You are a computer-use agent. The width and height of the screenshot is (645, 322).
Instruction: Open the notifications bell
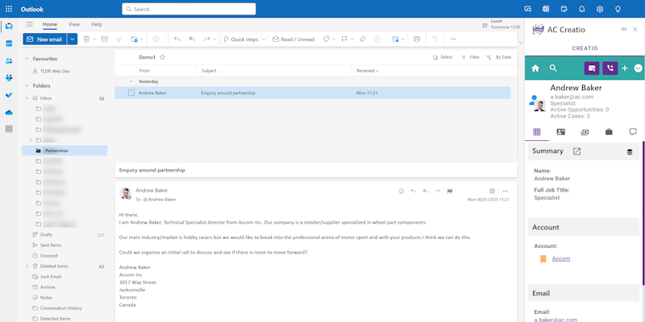pyautogui.click(x=581, y=9)
